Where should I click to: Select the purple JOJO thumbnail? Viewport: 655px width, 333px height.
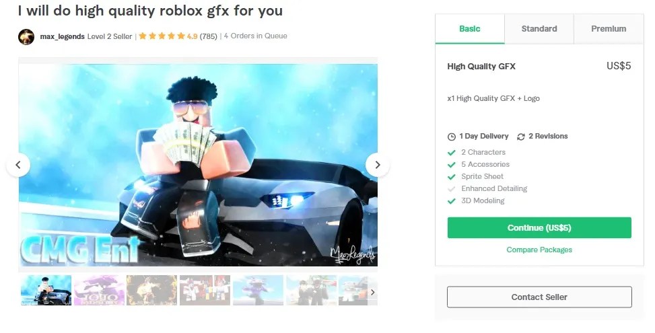[x=99, y=290]
